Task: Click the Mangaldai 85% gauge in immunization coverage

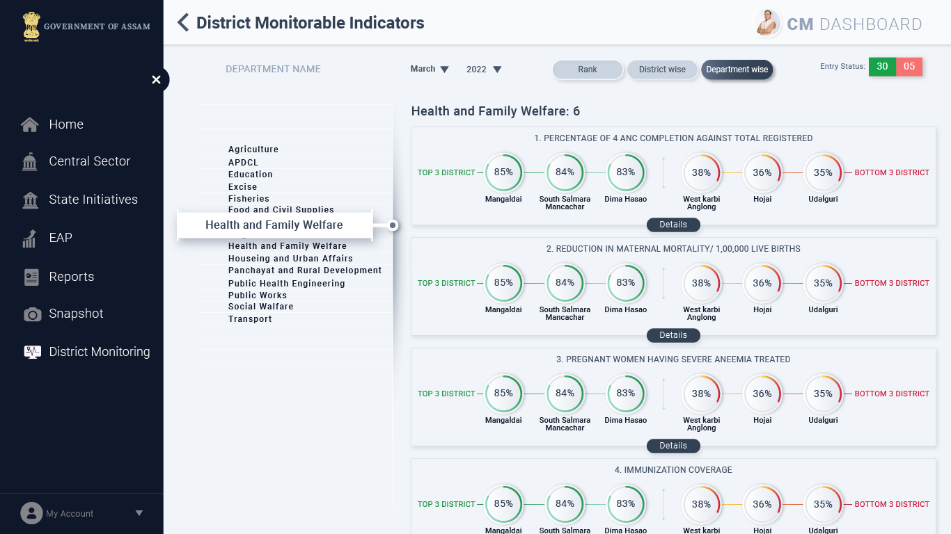Action: click(x=503, y=504)
